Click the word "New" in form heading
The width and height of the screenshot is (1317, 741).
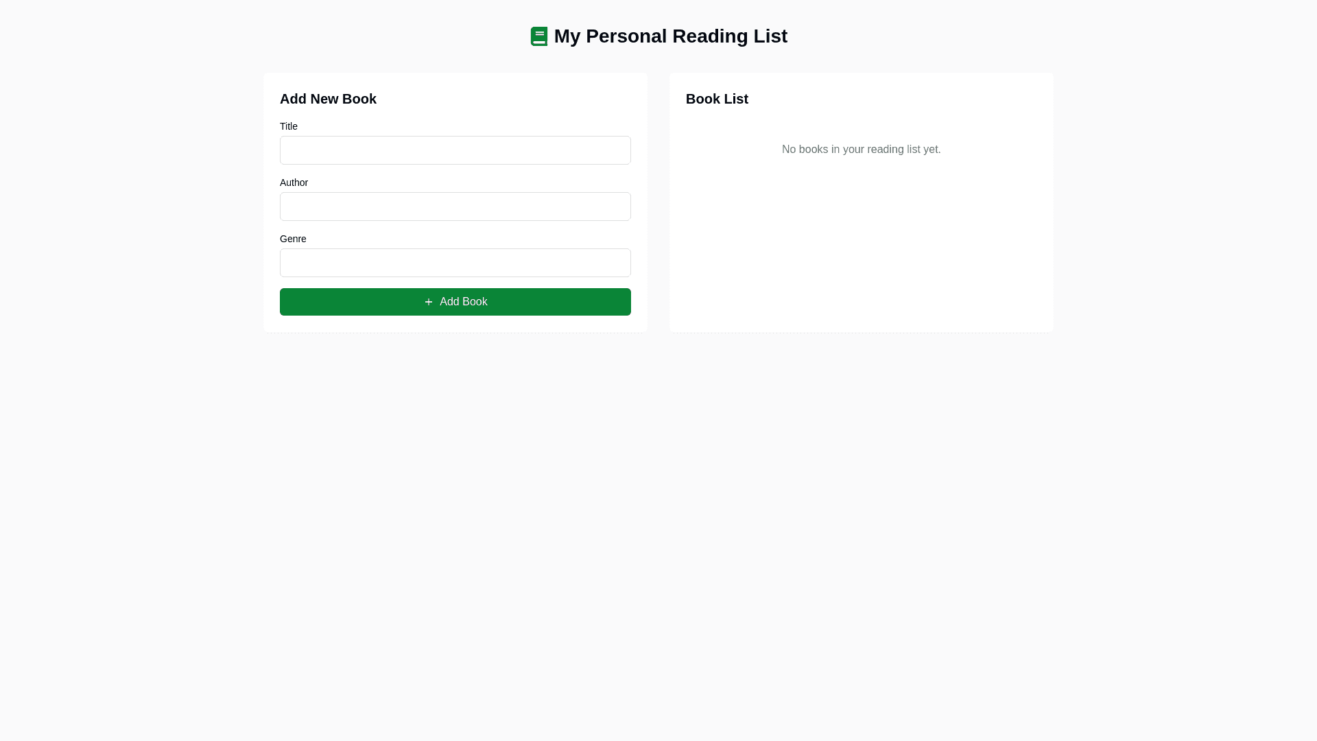[324, 99]
